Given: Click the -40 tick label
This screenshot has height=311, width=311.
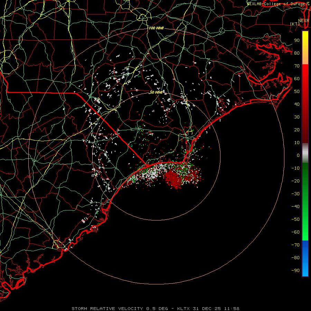Looking at the screenshot, I should point(295,207).
